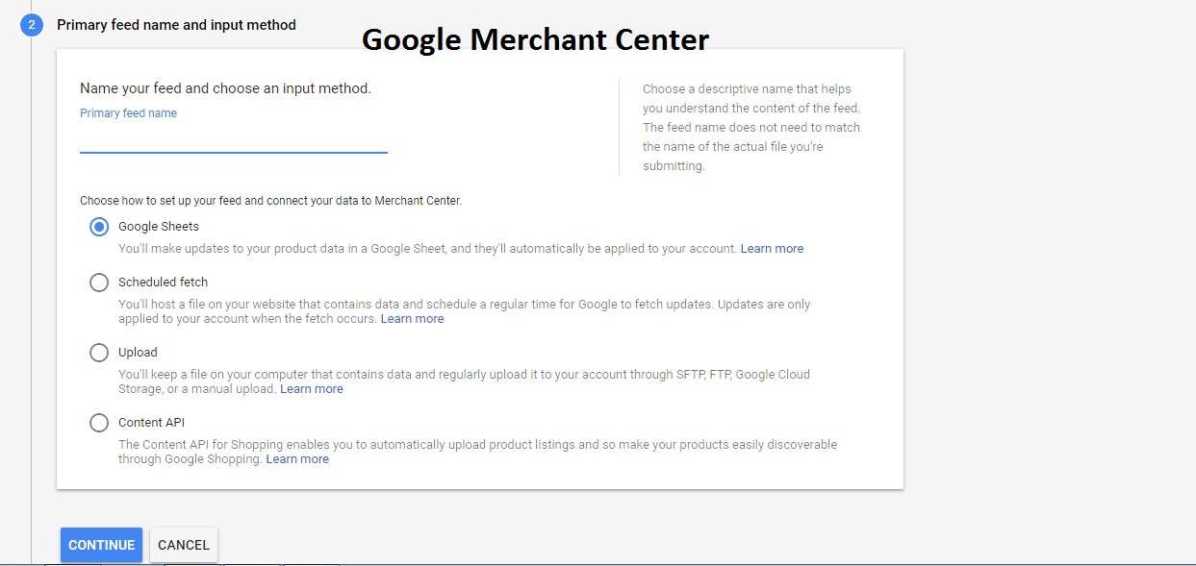Click the step 2 numbered circle icon
Viewport: 1196px width, 566px height.
31,25
